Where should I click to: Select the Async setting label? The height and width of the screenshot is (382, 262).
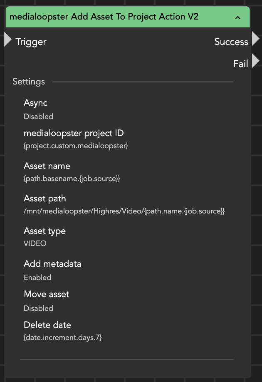click(36, 103)
